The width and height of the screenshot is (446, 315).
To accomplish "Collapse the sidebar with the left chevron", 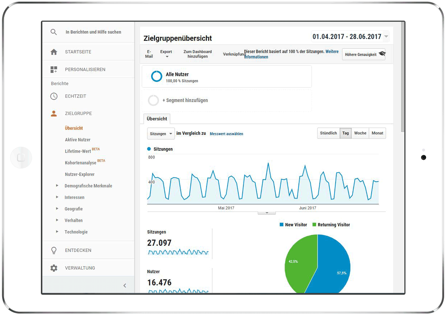I will (125, 286).
